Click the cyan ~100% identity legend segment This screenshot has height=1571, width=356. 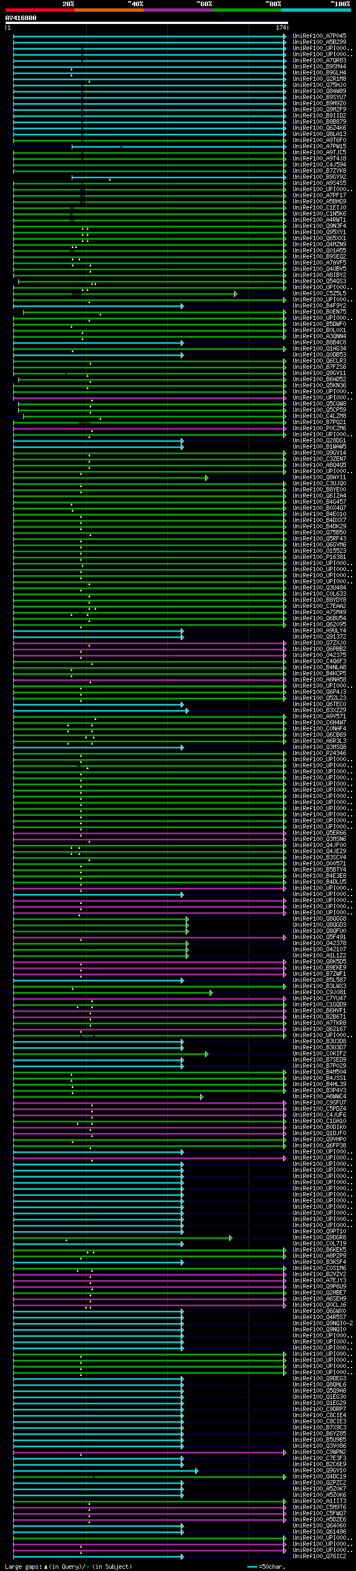[316, 10]
